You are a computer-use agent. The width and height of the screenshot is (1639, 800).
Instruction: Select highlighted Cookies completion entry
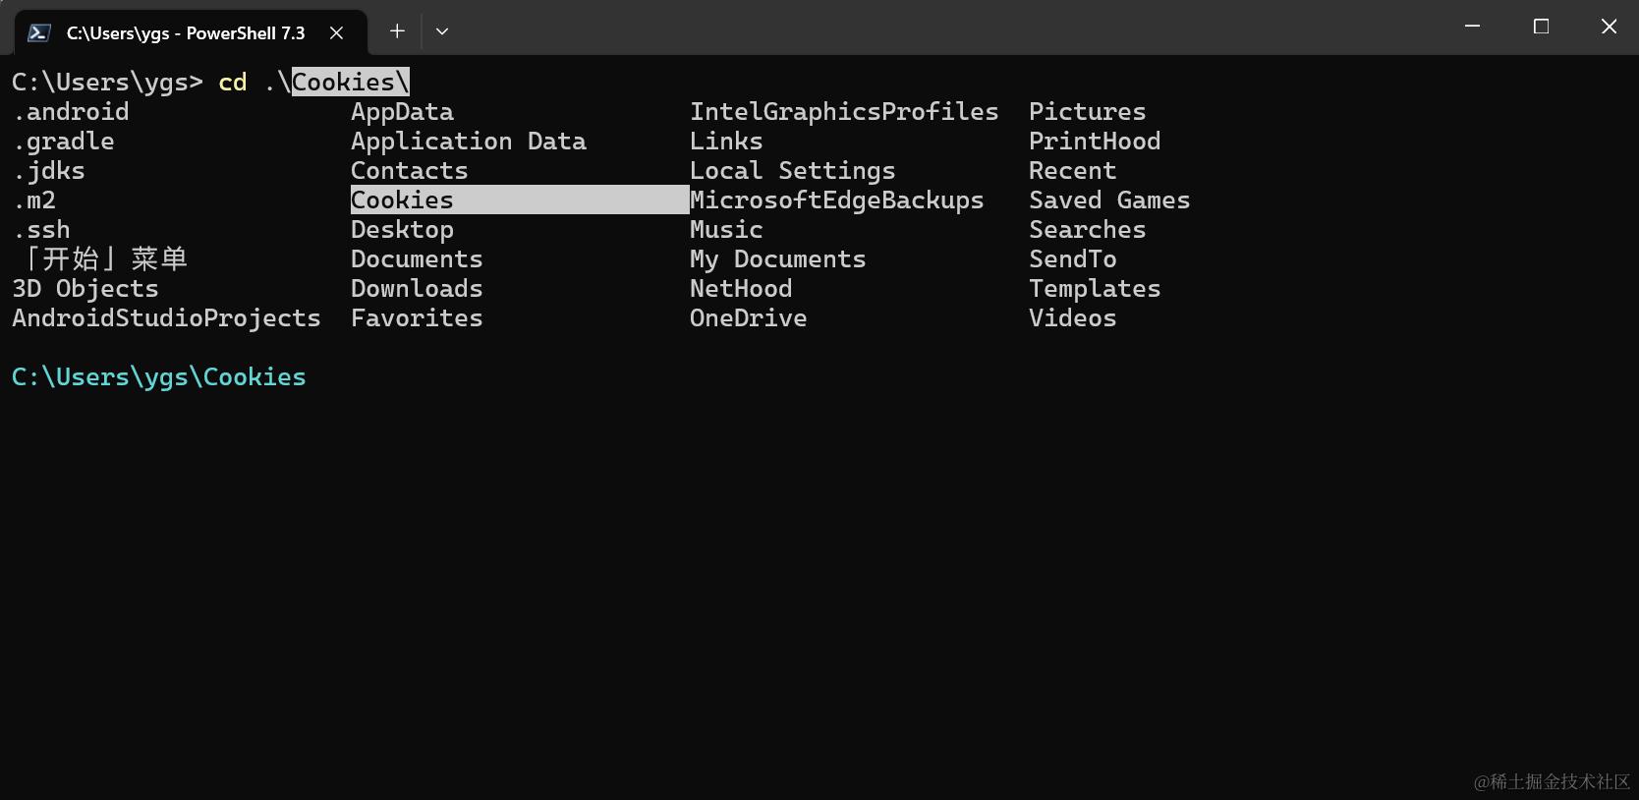coord(402,200)
